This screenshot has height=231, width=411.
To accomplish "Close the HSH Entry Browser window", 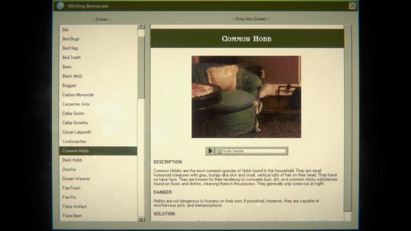I will pos(352,6).
